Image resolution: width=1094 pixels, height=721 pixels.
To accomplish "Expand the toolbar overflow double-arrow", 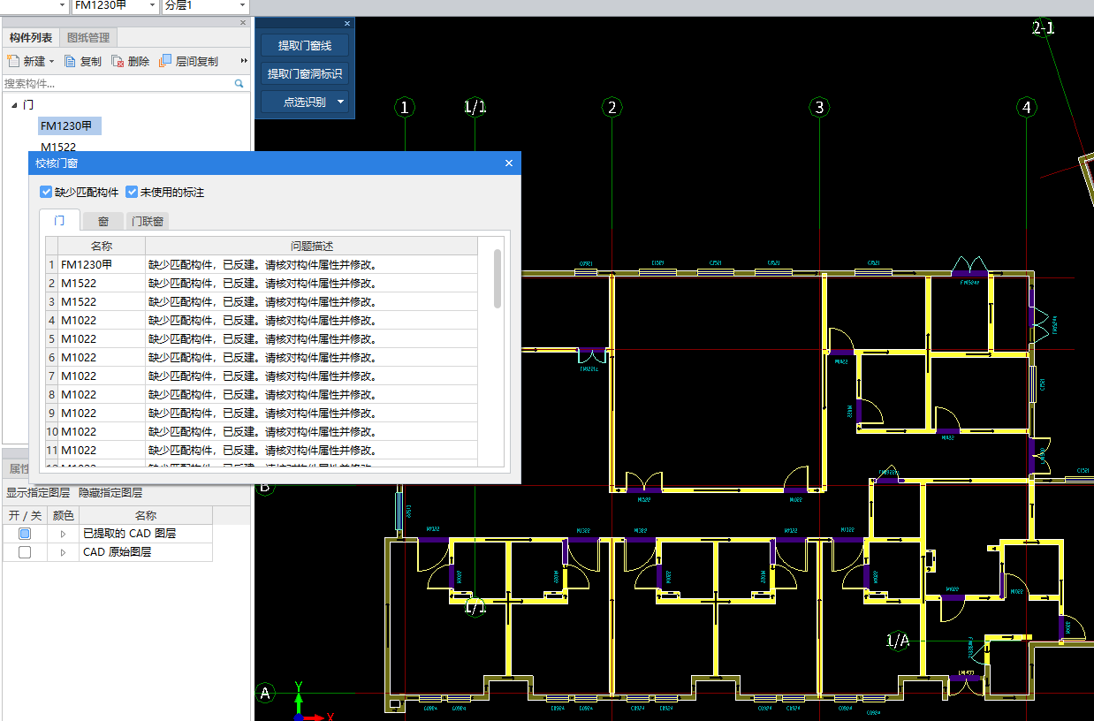I will [244, 62].
